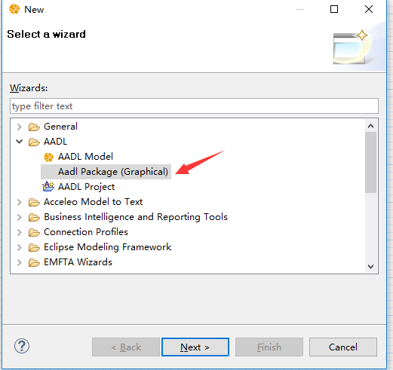Click the Cancel button

click(x=343, y=347)
